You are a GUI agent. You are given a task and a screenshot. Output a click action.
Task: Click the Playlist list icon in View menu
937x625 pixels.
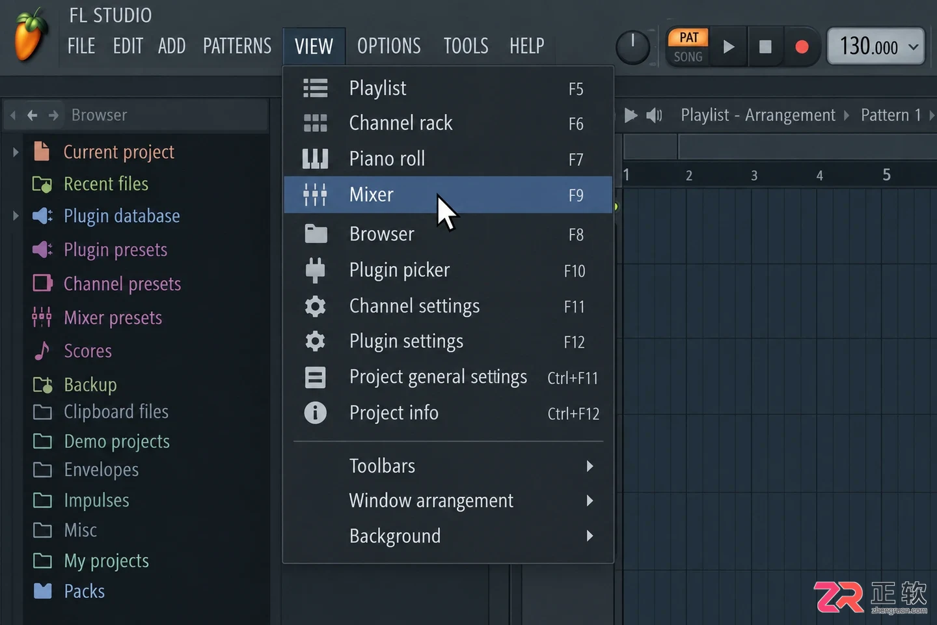click(316, 88)
